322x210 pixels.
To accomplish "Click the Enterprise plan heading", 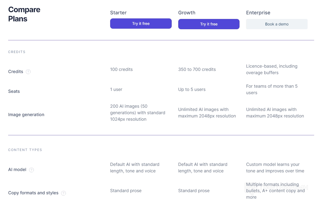I will point(258,13).
